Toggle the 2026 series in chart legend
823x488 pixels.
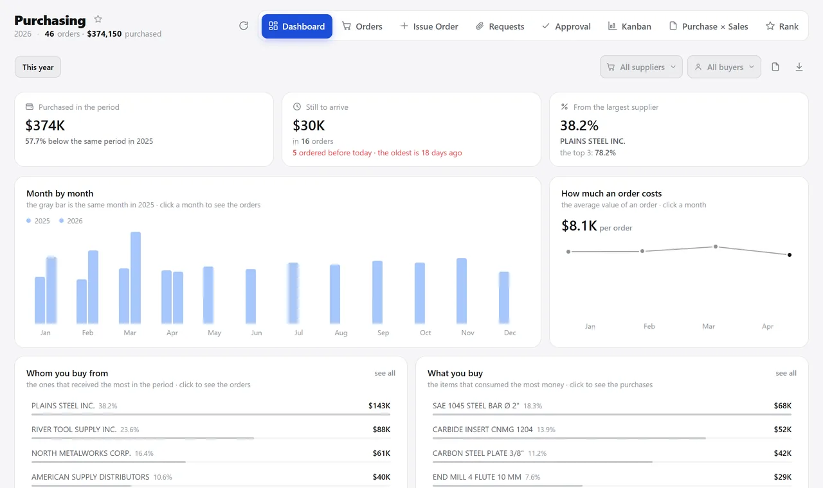click(x=71, y=221)
